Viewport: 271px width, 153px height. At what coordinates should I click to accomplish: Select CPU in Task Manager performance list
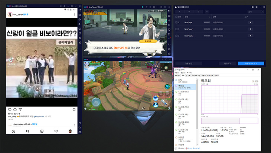[x=185, y=81]
